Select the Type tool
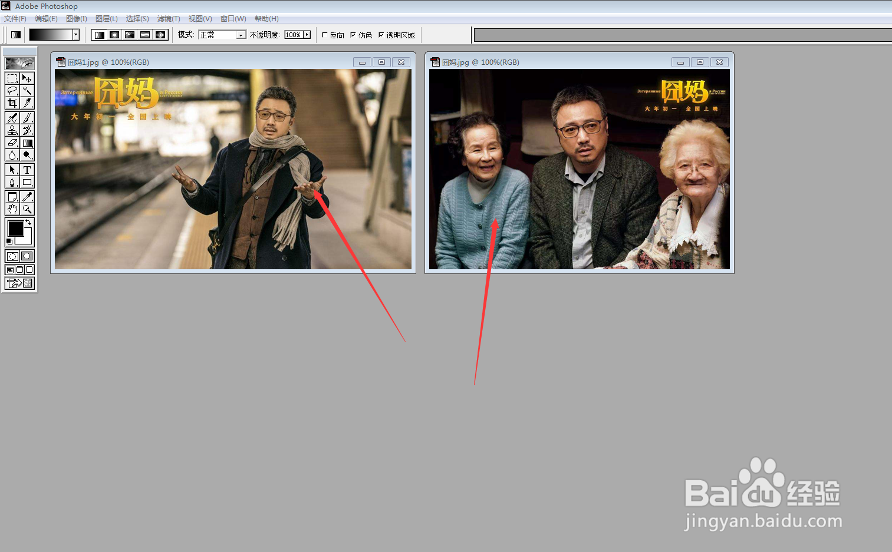 tap(27, 170)
